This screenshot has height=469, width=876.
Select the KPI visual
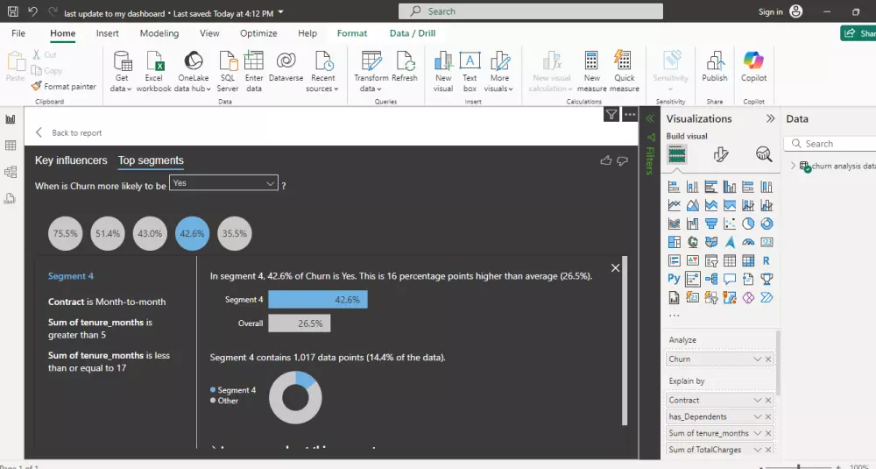click(693, 260)
